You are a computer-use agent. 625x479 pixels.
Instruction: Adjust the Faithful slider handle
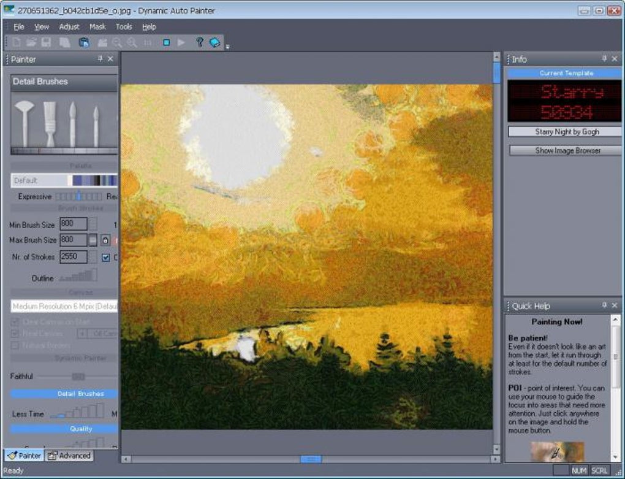tap(78, 377)
